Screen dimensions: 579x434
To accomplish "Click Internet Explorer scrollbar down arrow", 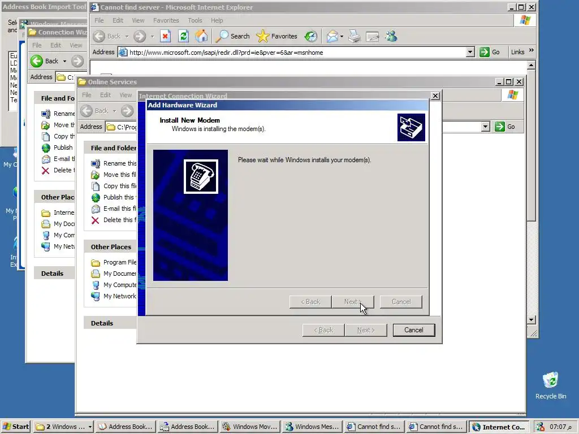I will (x=531, y=320).
